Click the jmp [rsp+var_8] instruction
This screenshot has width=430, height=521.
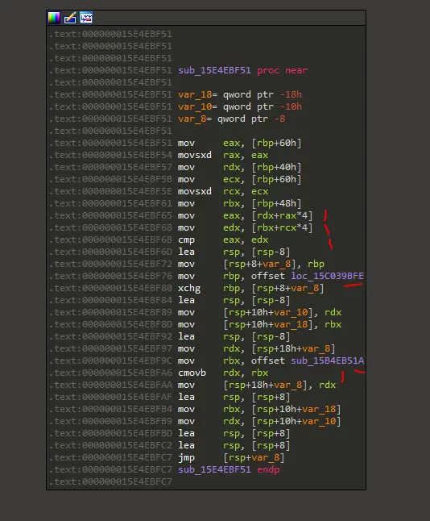[231, 458]
